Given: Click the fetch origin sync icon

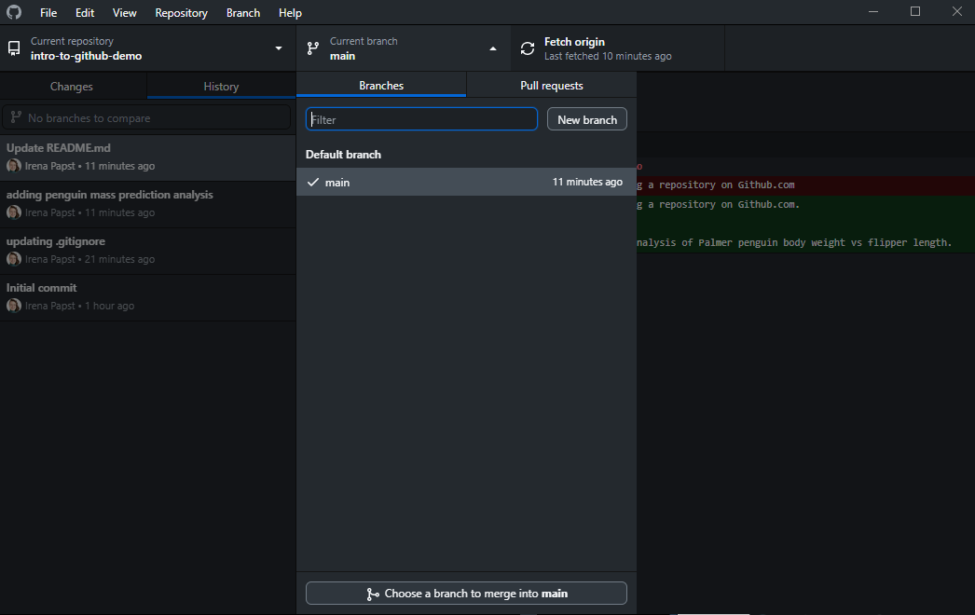Looking at the screenshot, I should 528,48.
